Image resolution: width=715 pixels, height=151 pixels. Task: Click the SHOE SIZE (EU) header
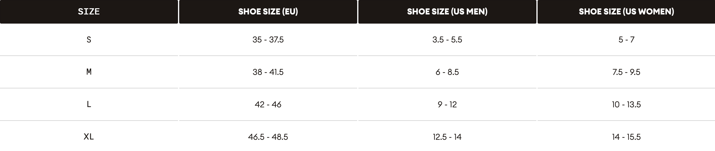(268, 12)
